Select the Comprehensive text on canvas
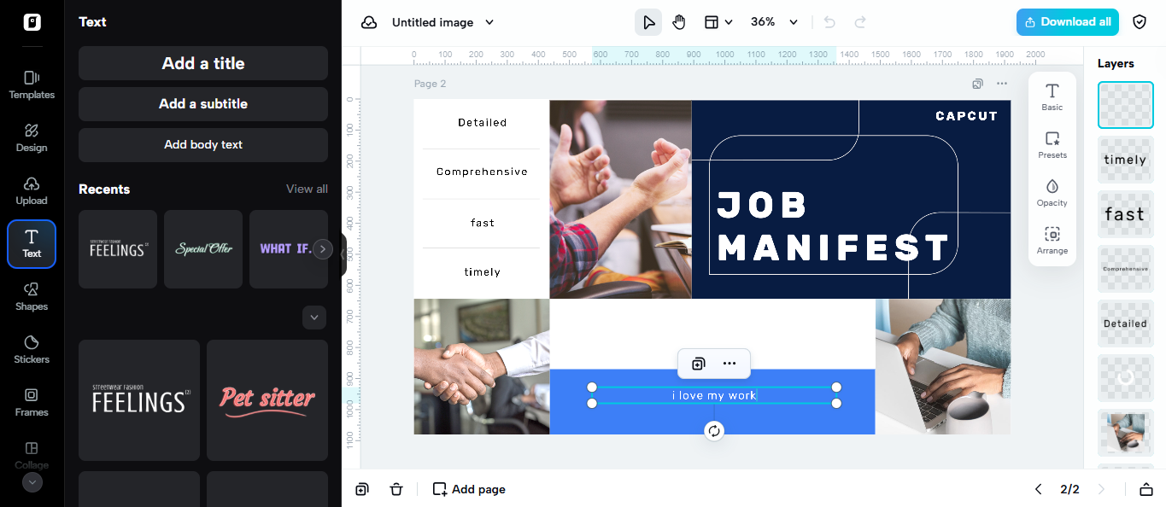The height and width of the screenshot is (507, 1166). point(482,172)
